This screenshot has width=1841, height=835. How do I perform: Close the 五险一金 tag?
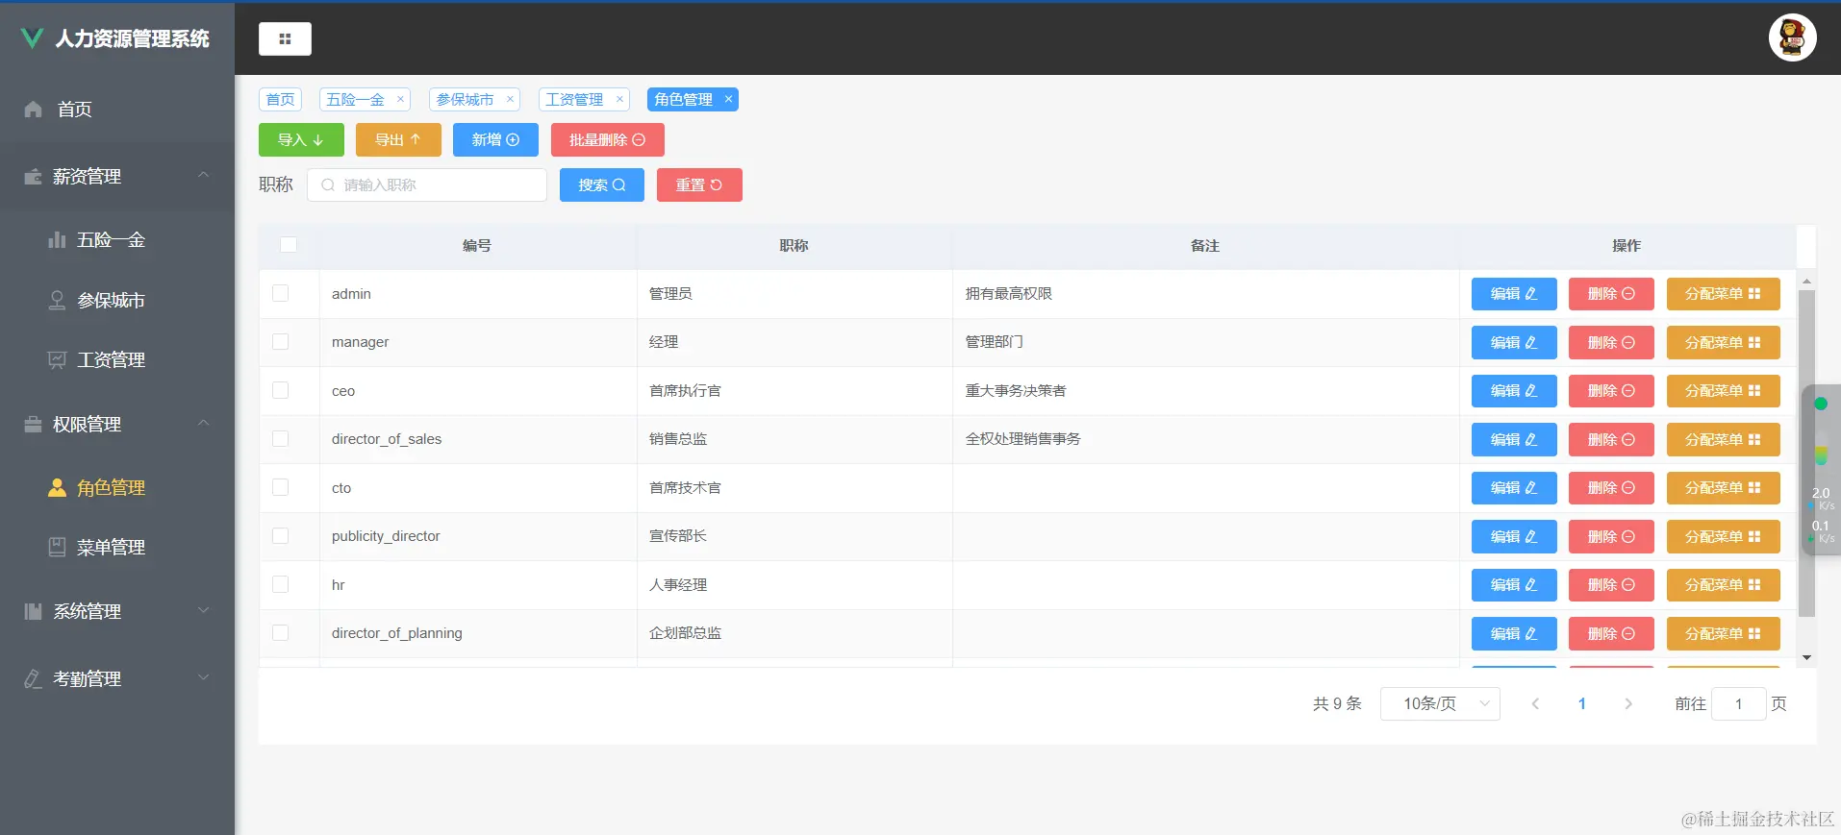click(x=400, y=99)
